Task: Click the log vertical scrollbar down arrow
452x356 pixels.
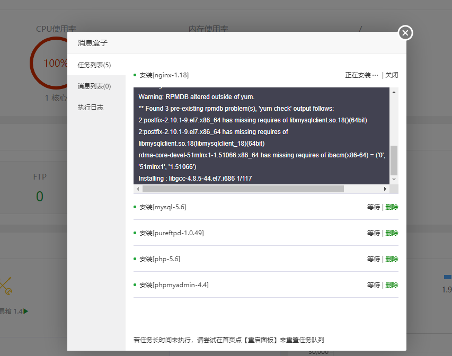Action: point(394,180)
